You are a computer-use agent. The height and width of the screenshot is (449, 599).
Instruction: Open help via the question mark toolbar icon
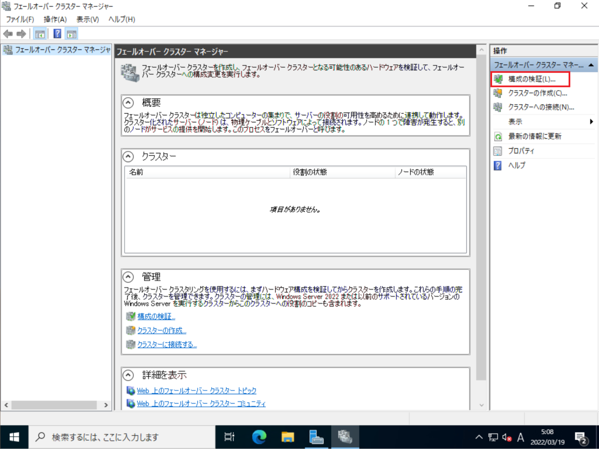pyautogui.click(x=57, y=34)
